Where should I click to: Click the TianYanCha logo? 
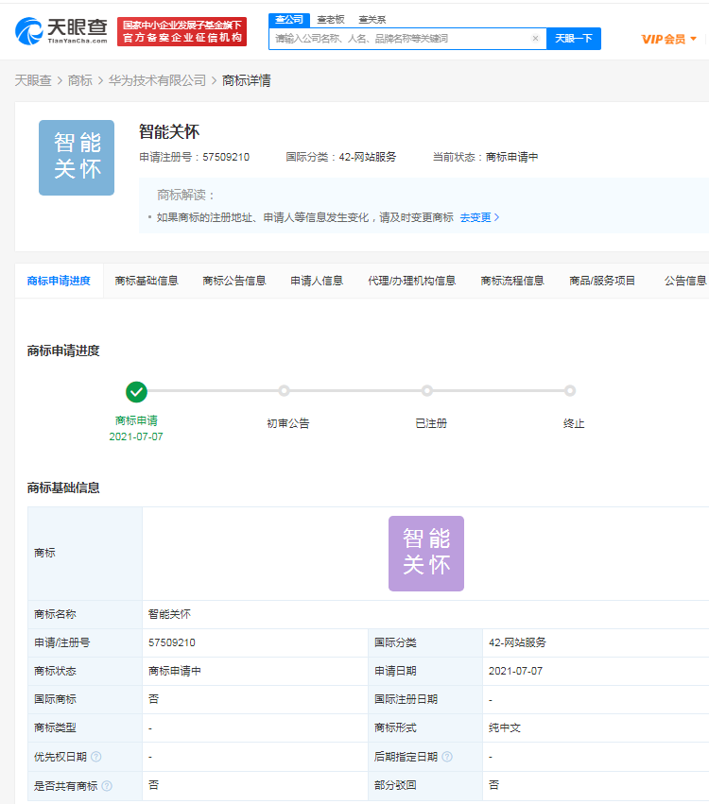(61, 31)
